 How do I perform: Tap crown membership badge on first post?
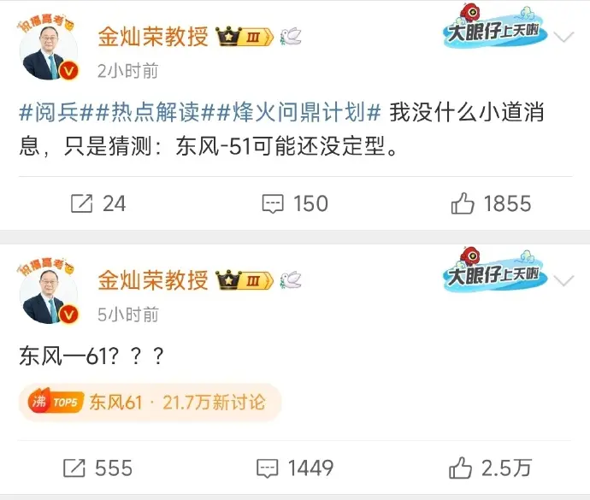(245, 37)
